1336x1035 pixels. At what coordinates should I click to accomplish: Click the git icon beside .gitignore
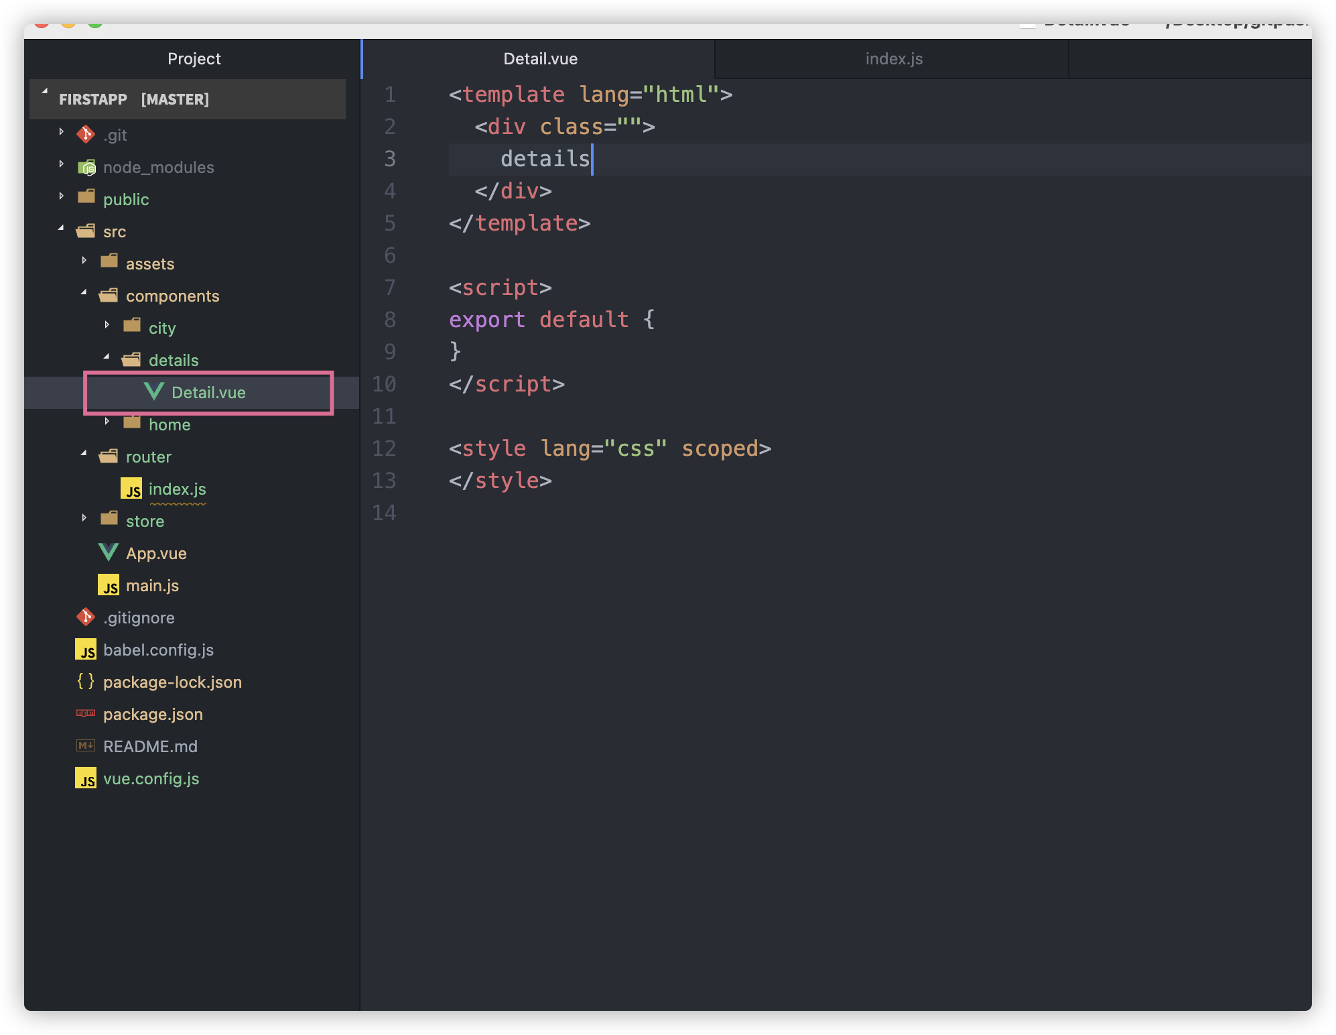point(86,617)
